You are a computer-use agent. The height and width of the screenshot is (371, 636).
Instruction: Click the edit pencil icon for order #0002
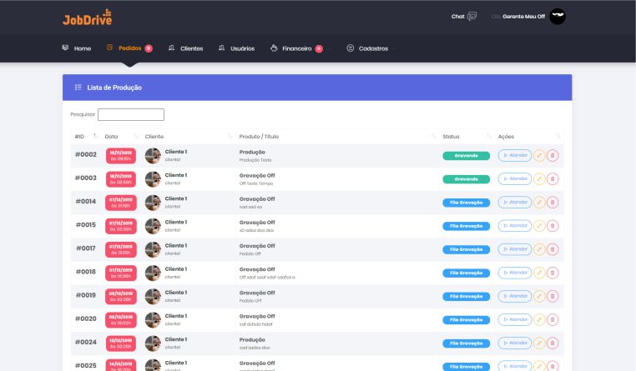pos(539,155)
